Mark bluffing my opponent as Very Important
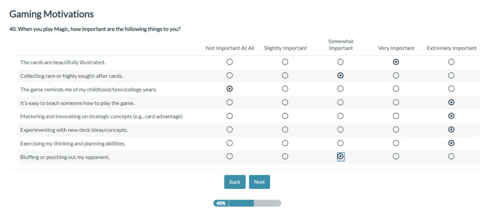 click(x=396, y=156)
